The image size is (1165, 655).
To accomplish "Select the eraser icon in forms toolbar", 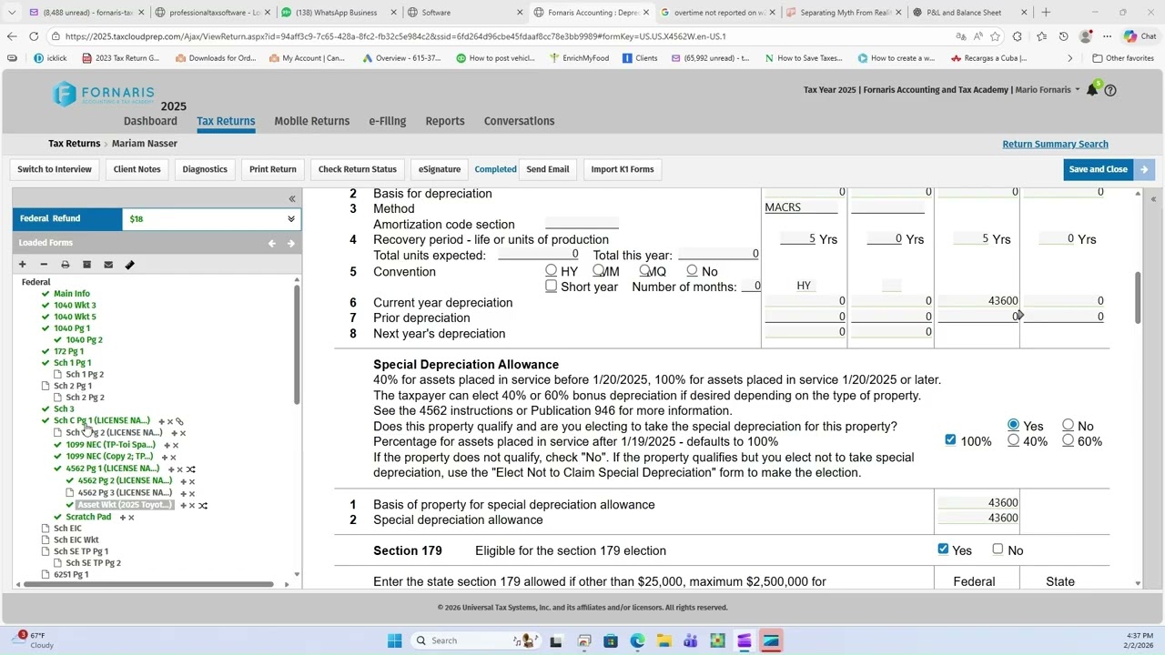I will (x=129, y=265).
